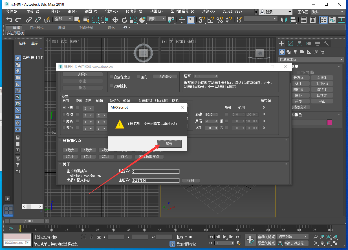Click the magenta object color swatch
The width and height of the screenshot is (348, 250).
point(329,122)
